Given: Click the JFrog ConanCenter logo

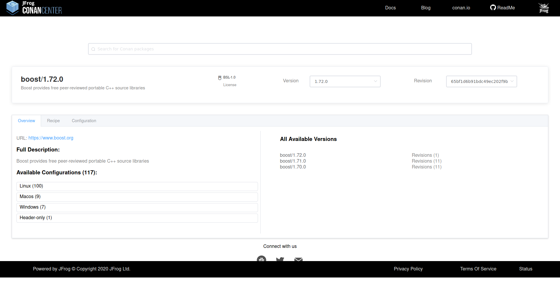Looking at the screenshot, I should (x=34, y=8).
